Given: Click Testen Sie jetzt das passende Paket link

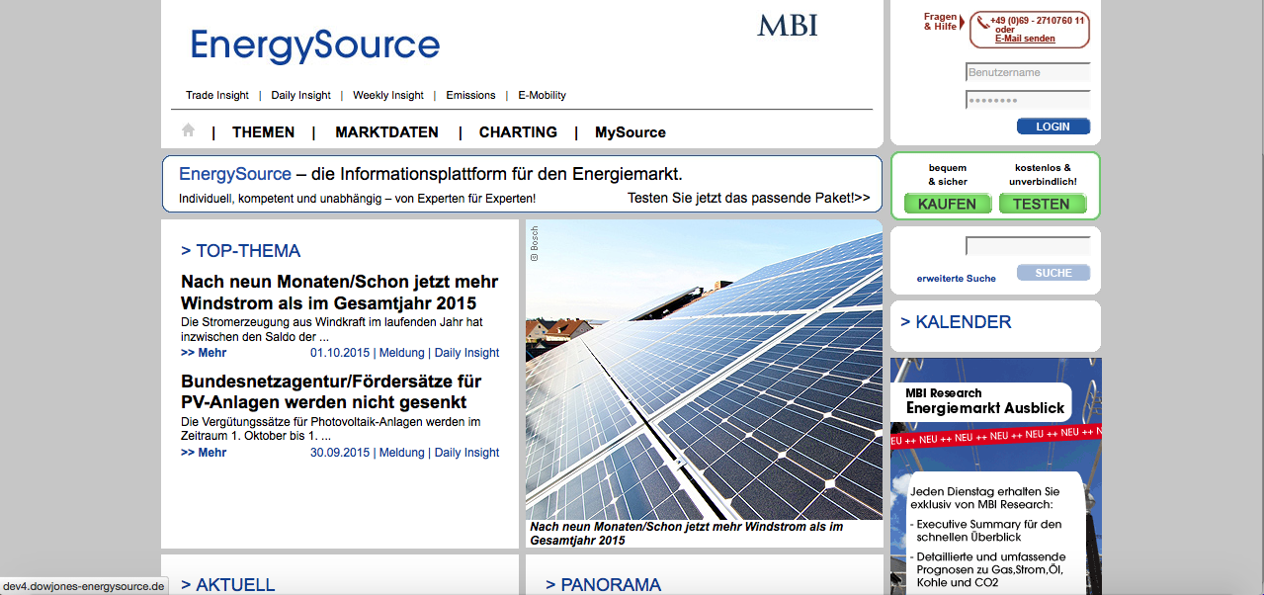Looking at the screenshot, I should click(748, 198).
